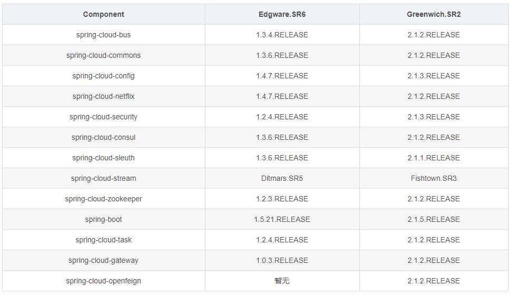Click the spring-cloud-openfeign component name
The width and height of the screenshot is (512, 296).
click(x=103, y=281)
